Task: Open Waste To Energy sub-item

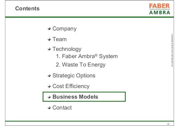Action: click(81, 65)
